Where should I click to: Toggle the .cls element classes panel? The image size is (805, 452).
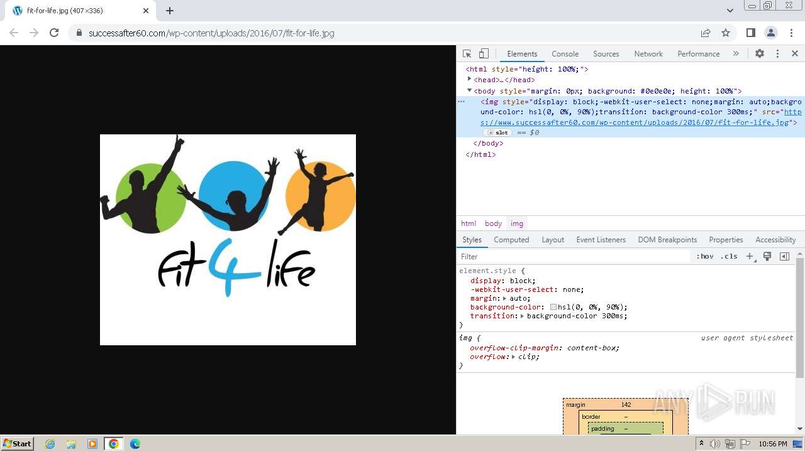click(x=729, y=256)
